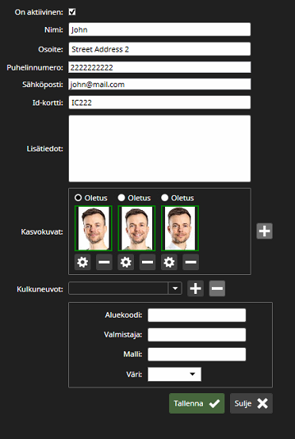Close the form with Sulje button
The width and height of the screenshot is (295, 439).
tap(251, 403)
